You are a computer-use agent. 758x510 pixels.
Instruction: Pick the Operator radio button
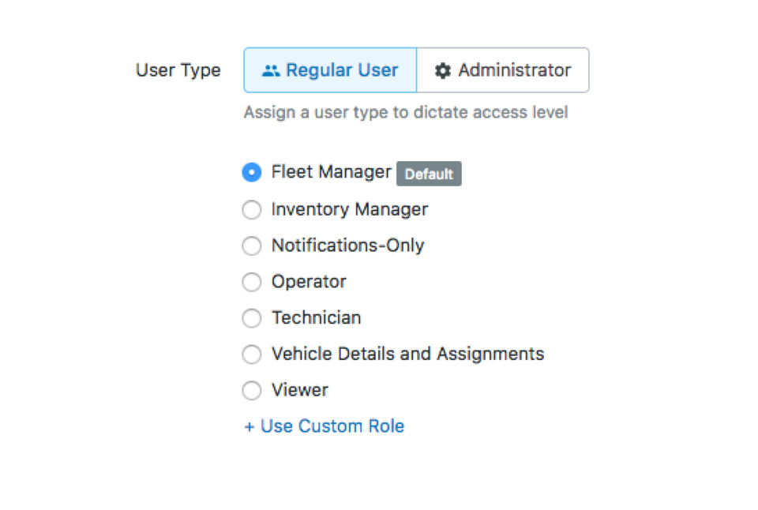pos(252,282)
